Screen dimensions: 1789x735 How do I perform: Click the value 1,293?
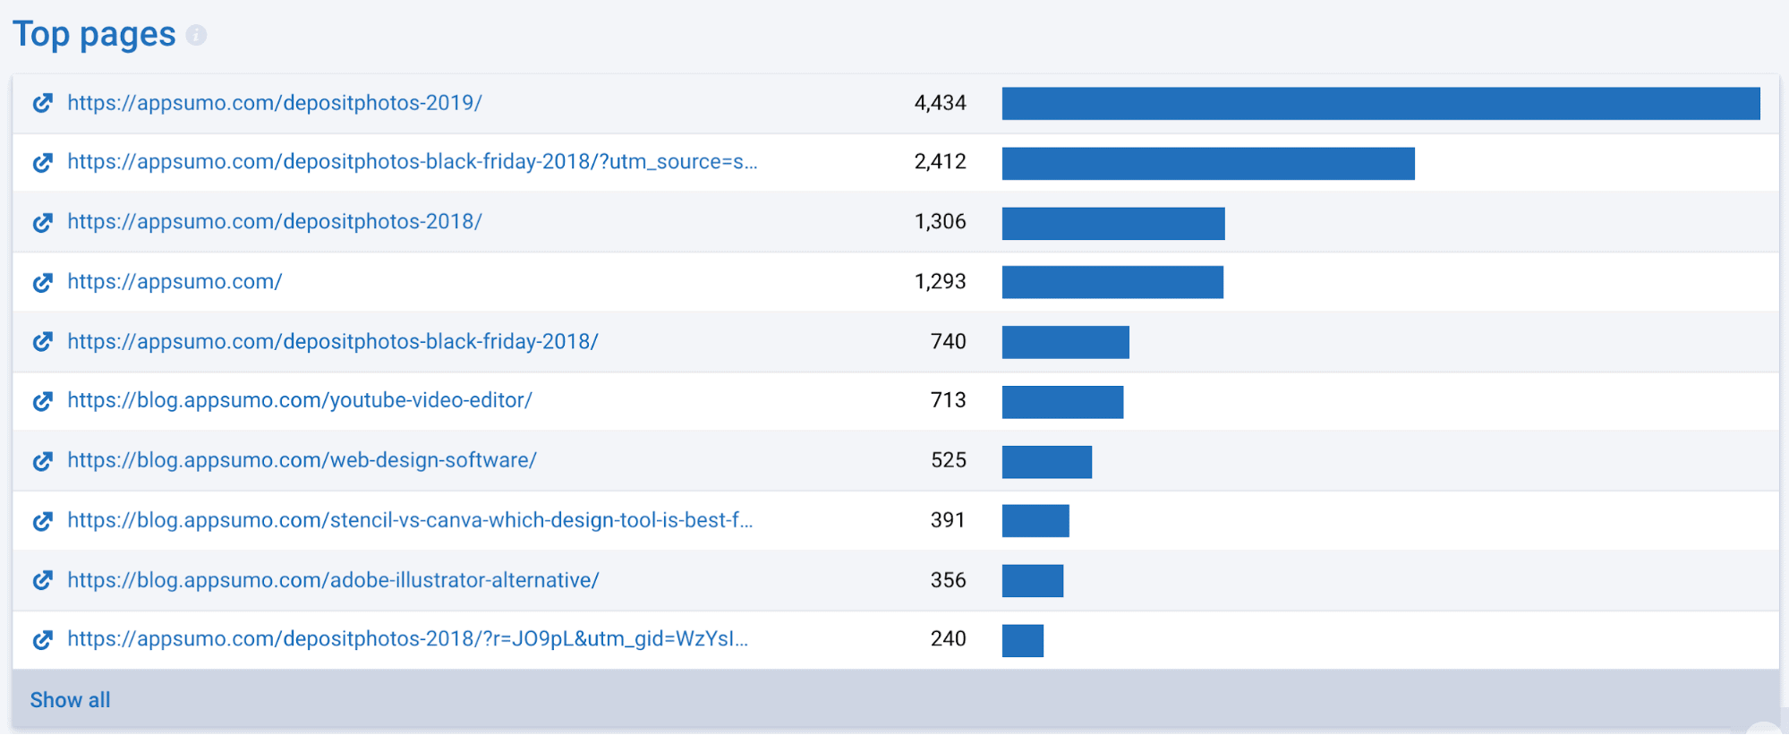(940, 282)
